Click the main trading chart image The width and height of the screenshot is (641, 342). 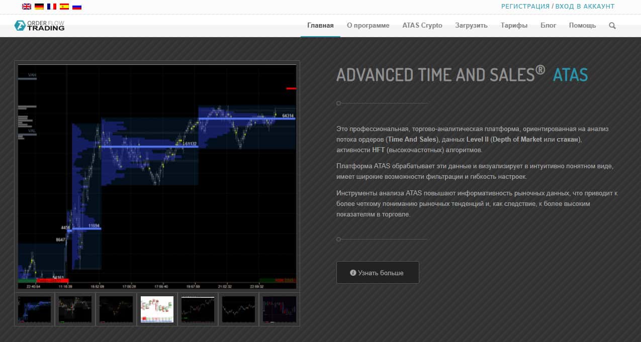(157, 176)
